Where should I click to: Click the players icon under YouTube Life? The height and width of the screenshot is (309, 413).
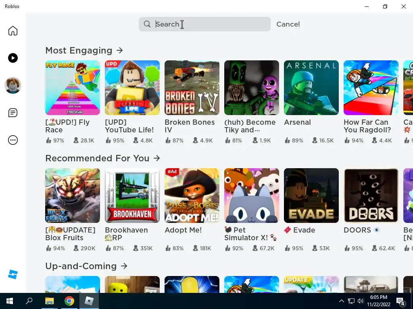(136, 140)
